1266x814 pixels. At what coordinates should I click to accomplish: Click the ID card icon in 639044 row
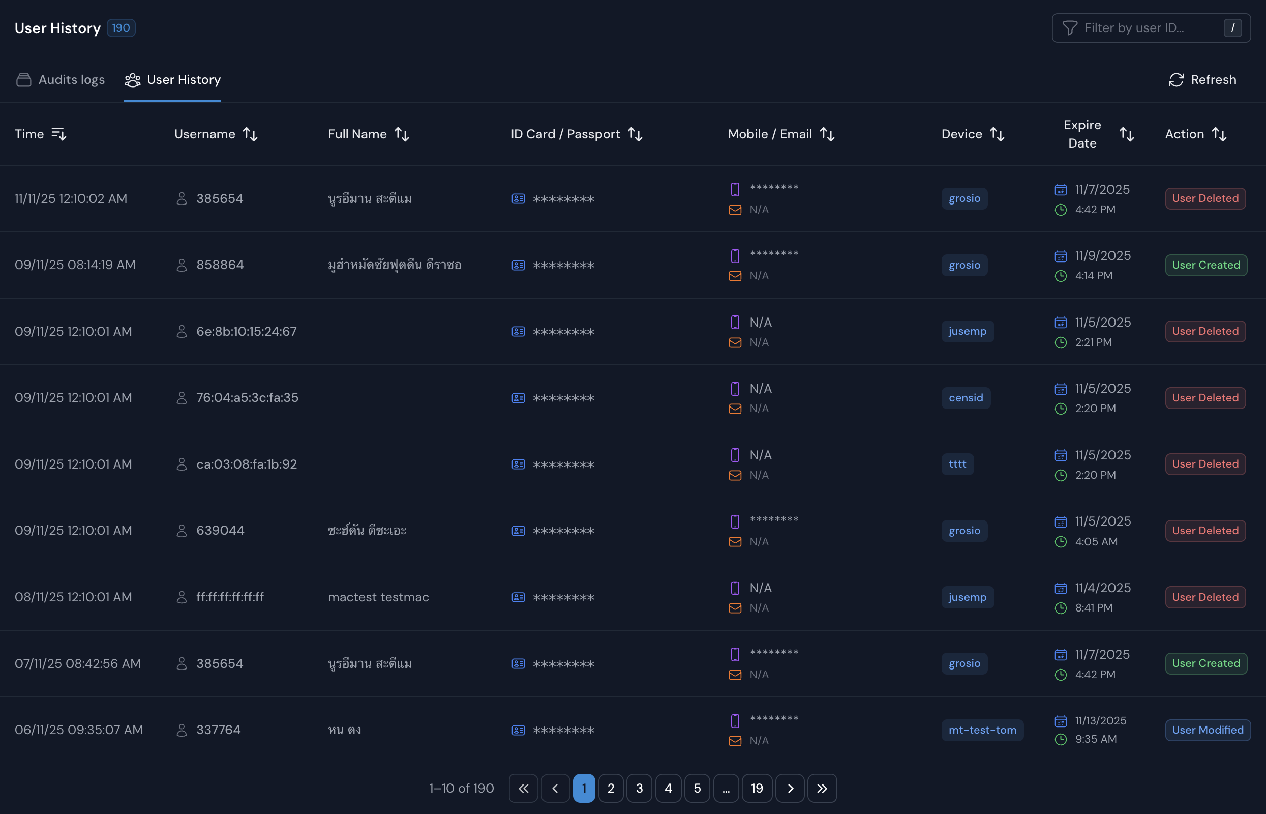[518, 531]
